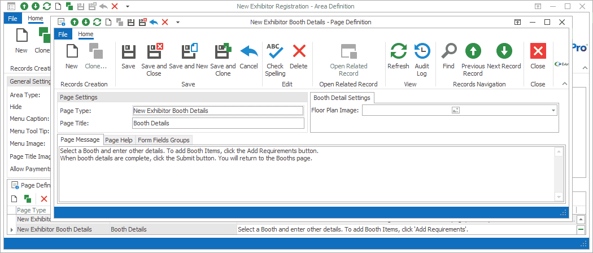Click the Page Title field
The image size is (593, 253).
pyautogui.click(x=218, y=123)
